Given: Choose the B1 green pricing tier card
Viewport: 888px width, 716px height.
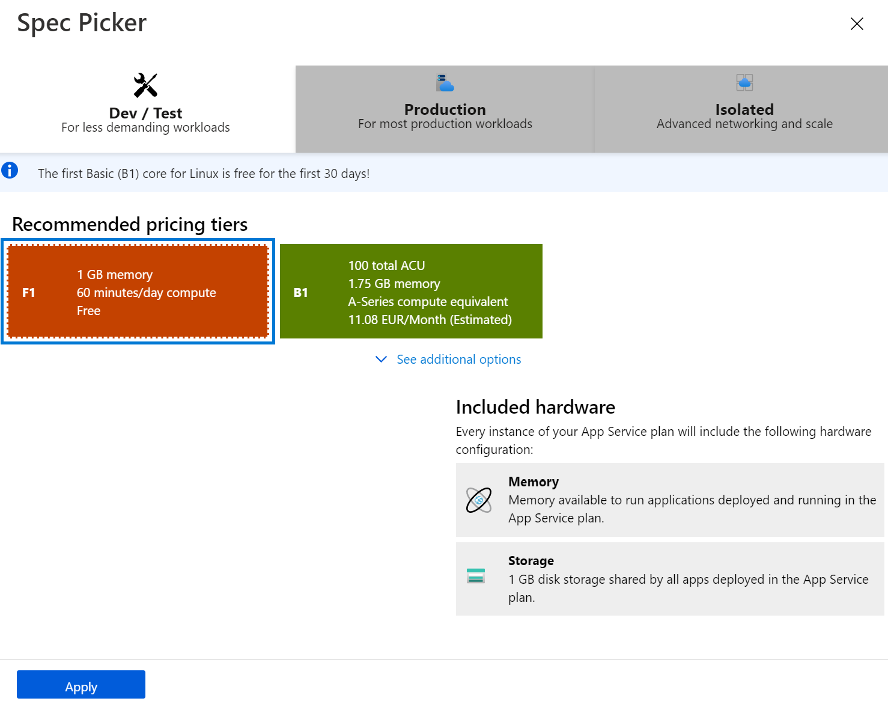Looking at the screenshot, I should coord(411,292).
